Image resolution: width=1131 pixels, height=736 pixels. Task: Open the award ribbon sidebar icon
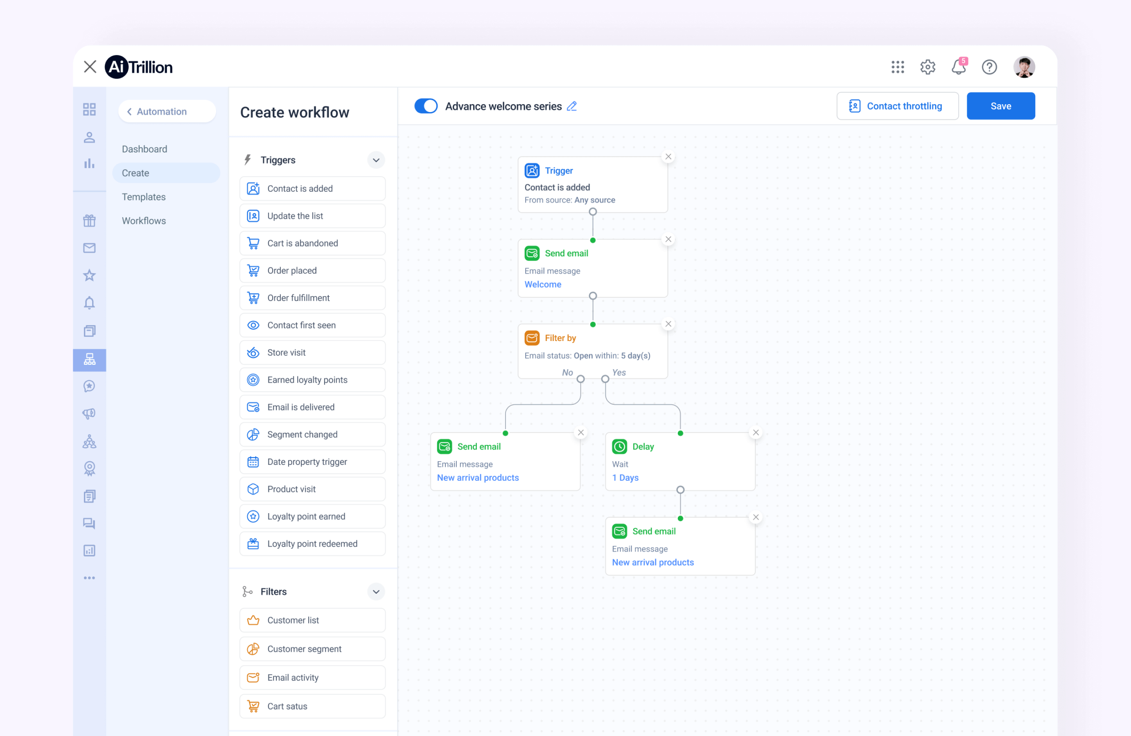point(89,469)
